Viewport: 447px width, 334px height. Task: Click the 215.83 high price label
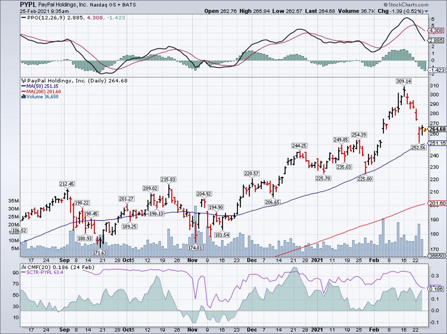click(x=168, y=179)
